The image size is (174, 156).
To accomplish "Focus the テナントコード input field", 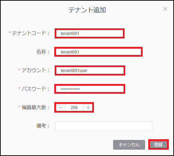I will [x=89, y=33].
